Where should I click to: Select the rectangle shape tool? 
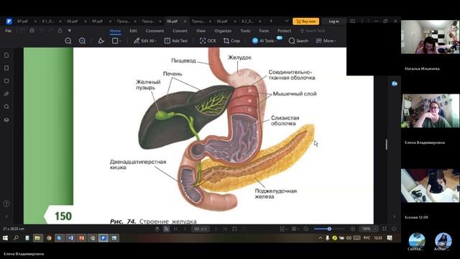point(115,41)
